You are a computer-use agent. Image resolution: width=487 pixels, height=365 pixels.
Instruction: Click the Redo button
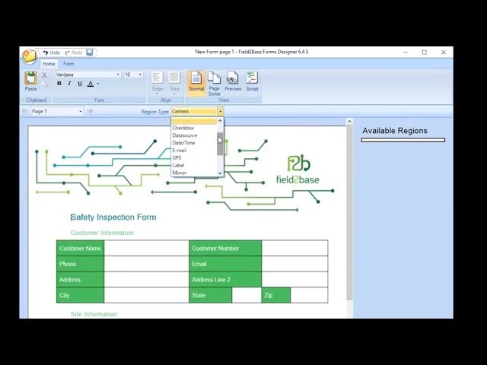click(x=74, y=52)
